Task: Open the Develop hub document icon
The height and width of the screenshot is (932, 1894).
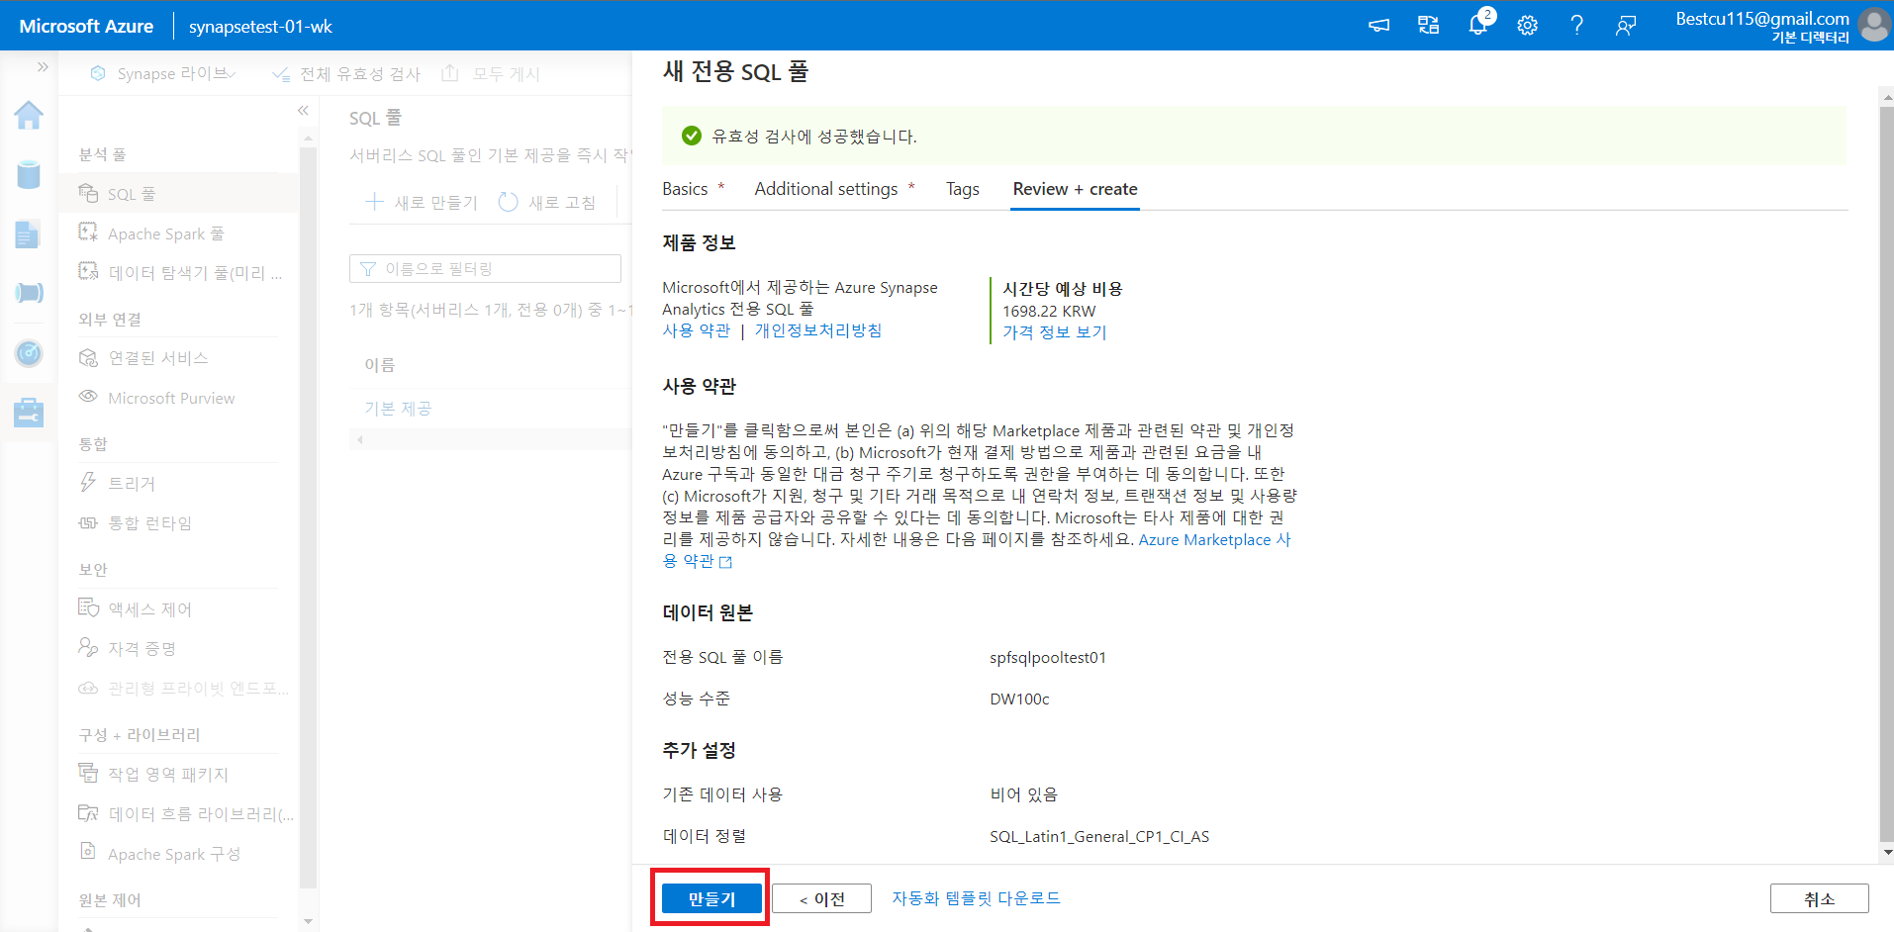Action: [28, 234]
